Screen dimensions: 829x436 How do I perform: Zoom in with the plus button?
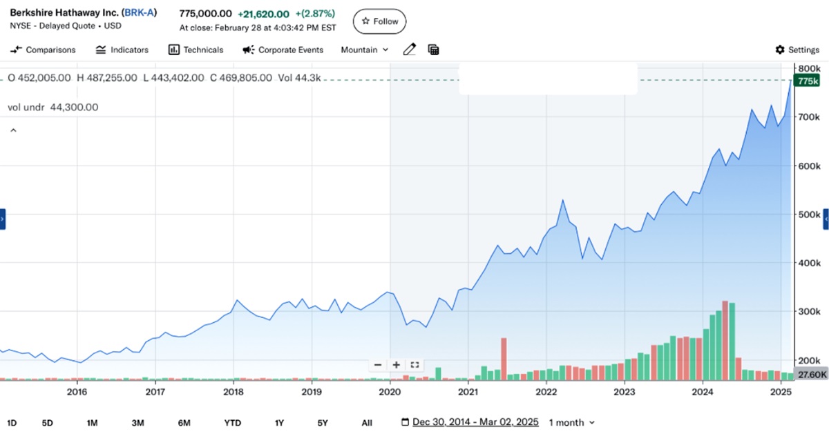click(x=396, y=365)
